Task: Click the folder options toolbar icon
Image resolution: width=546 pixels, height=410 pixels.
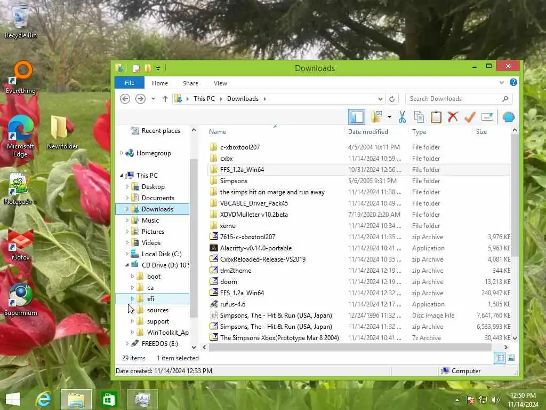Action: click(376, 117)
